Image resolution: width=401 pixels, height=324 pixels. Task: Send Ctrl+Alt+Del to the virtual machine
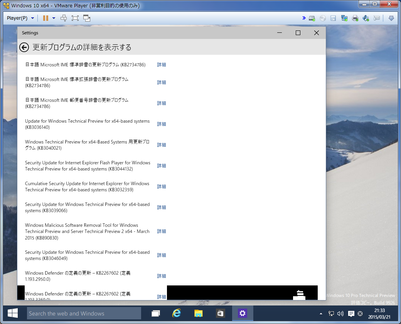64,18
